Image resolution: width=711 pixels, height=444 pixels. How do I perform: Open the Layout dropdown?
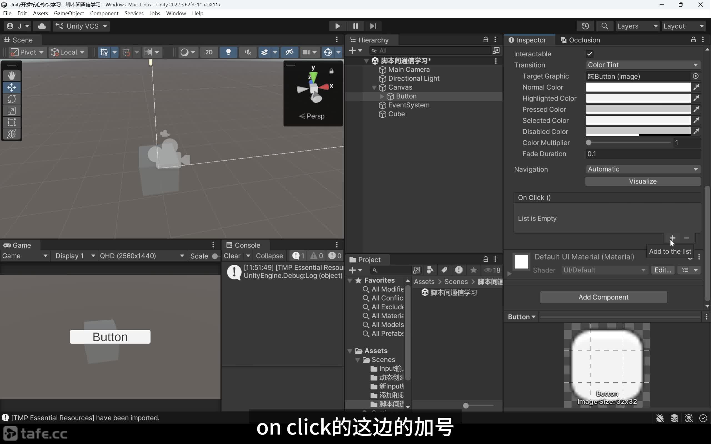click(x=684, y=26)
